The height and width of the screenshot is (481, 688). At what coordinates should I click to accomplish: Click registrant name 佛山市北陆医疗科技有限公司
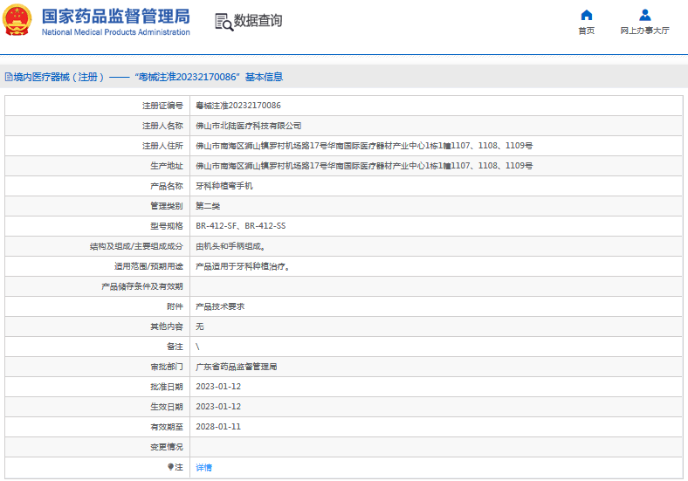pos(248,126)
